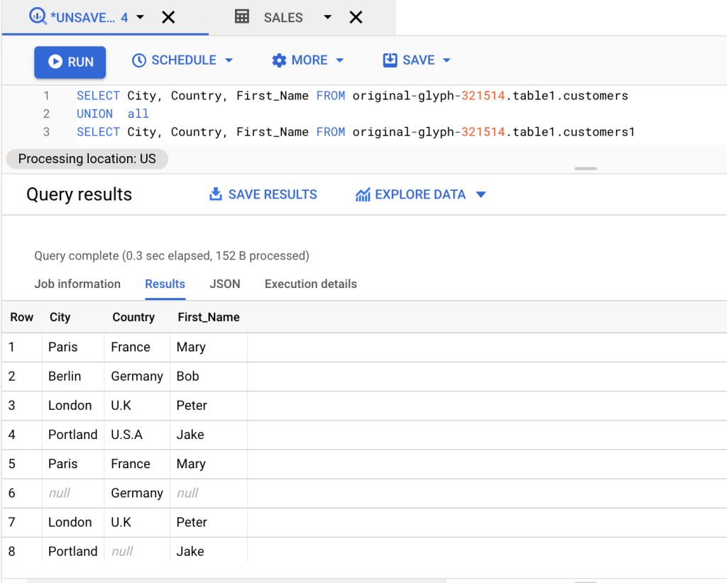Click the First_Name column header

pyautogui.click(x=209, y=317)
